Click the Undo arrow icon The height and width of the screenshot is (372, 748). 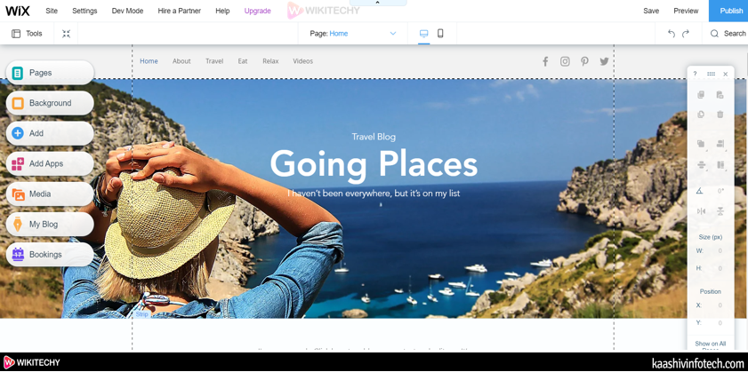(x=672, y=34)
